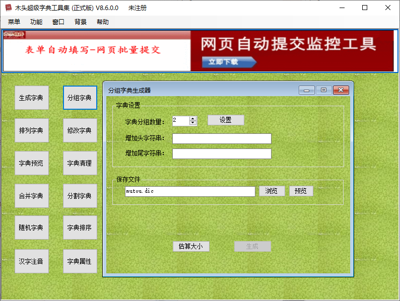Select the 分割字典 button
Image resolution: width=400 pixels, height=301 pixels.
click(80, 196)
